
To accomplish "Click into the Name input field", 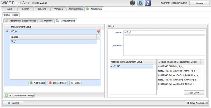I will click(164, 32).
